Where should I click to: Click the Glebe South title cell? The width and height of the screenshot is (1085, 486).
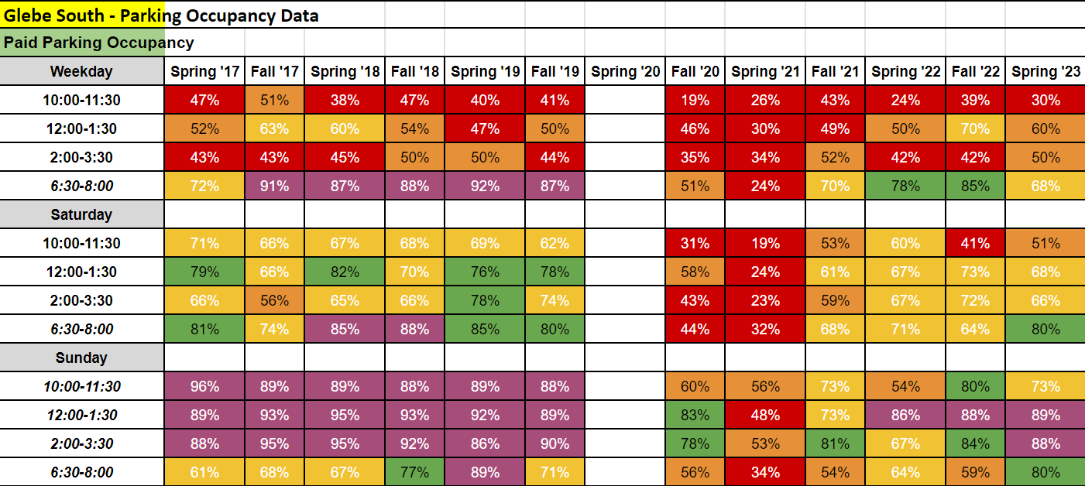(161, 15)
